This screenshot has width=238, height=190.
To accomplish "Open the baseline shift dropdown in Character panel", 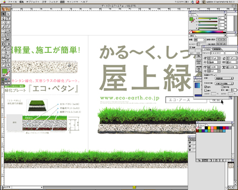I will [219, 71].
